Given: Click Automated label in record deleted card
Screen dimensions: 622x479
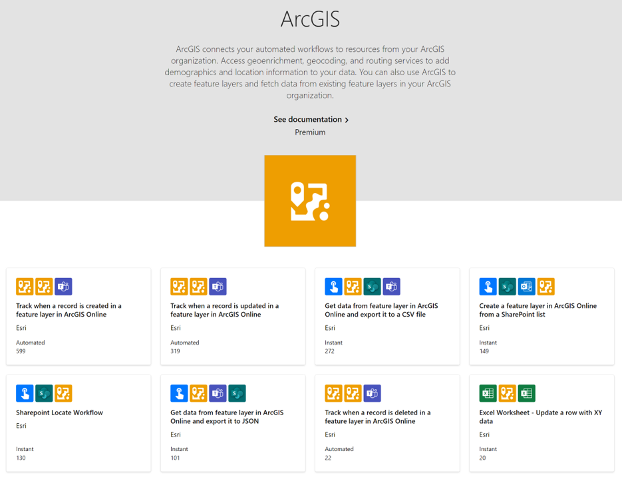Looking at the screenshot, I should pos(339,449).
